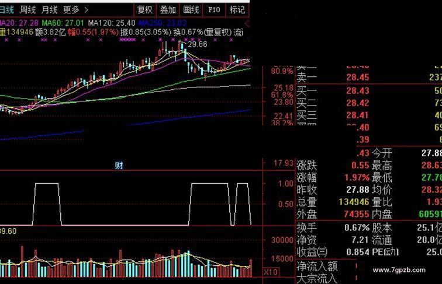Image resolution: width=442 pixels, height=284 pixels.
Task: Click the 29.66 peak price label
Action: [198, 44]
